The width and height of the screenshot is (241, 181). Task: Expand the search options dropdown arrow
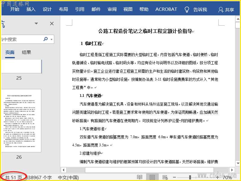point(52,39)
